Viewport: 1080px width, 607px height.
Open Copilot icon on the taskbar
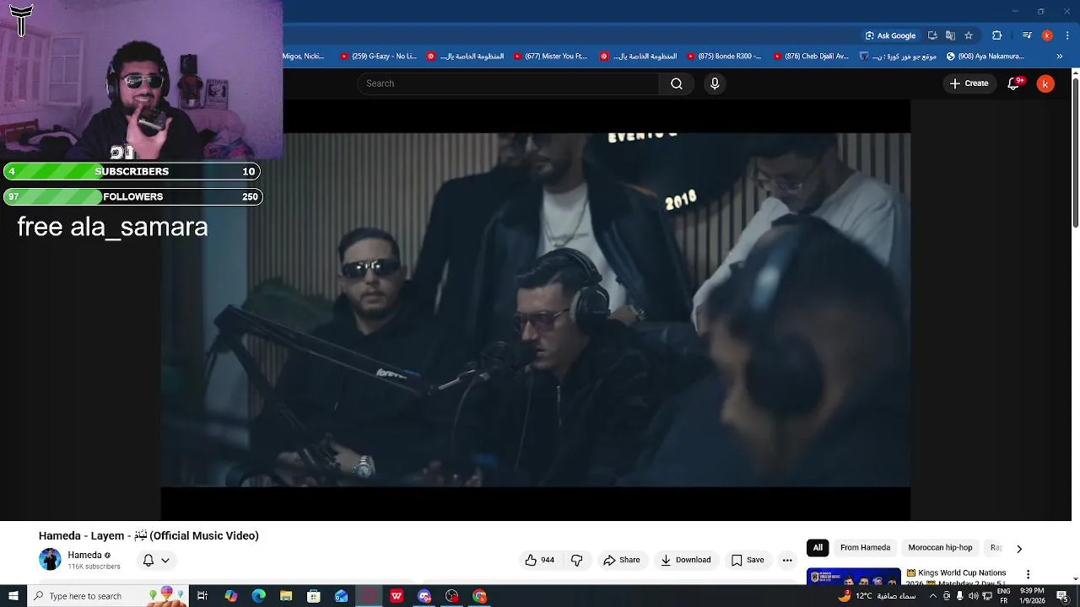[230, 596]
